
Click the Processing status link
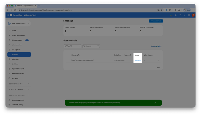[138, 61]
